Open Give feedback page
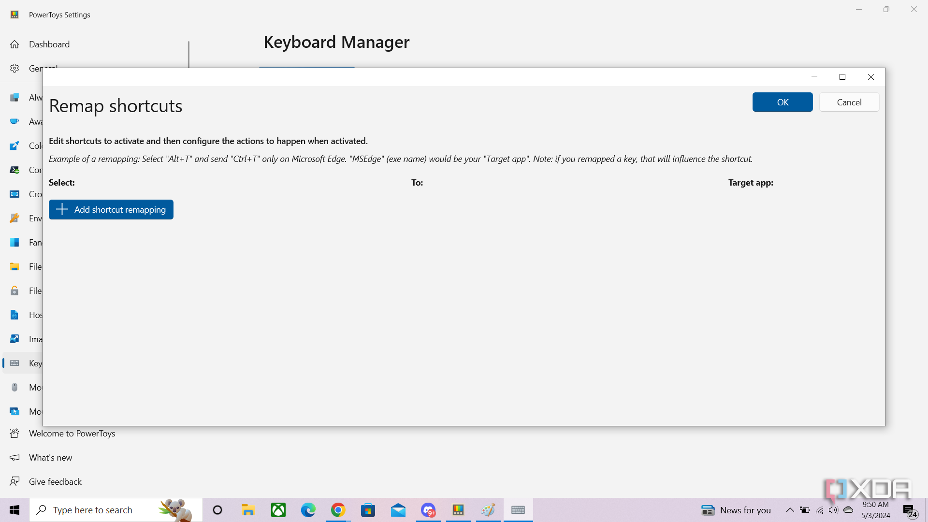Image resolution: width=928 pixels, height=522 pixels. pos(55,481)
